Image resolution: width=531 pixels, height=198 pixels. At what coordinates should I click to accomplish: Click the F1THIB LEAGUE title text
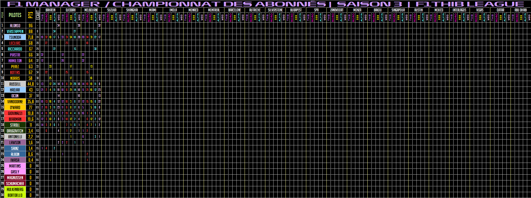coord(469,4)
